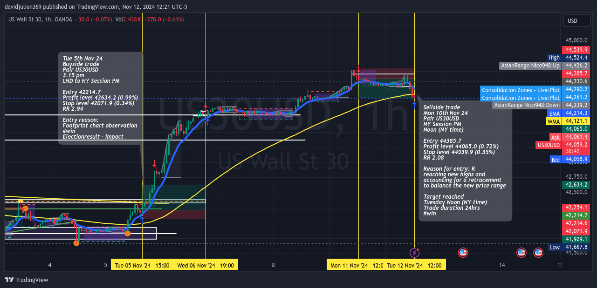Click the Bid 44,058.9 label
The image size is (597, 288).
tap(570, 159)
